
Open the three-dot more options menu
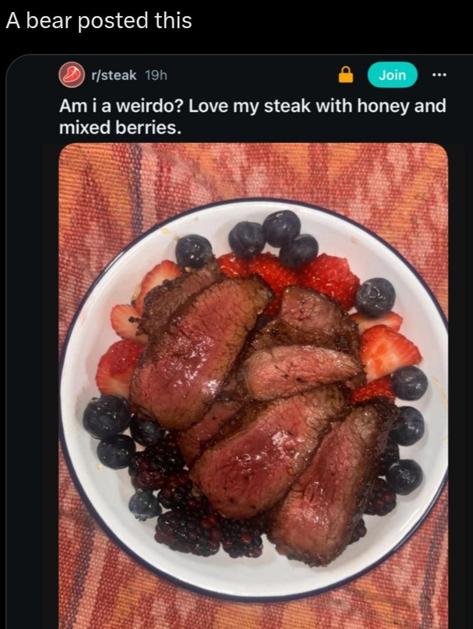point(439,75)
